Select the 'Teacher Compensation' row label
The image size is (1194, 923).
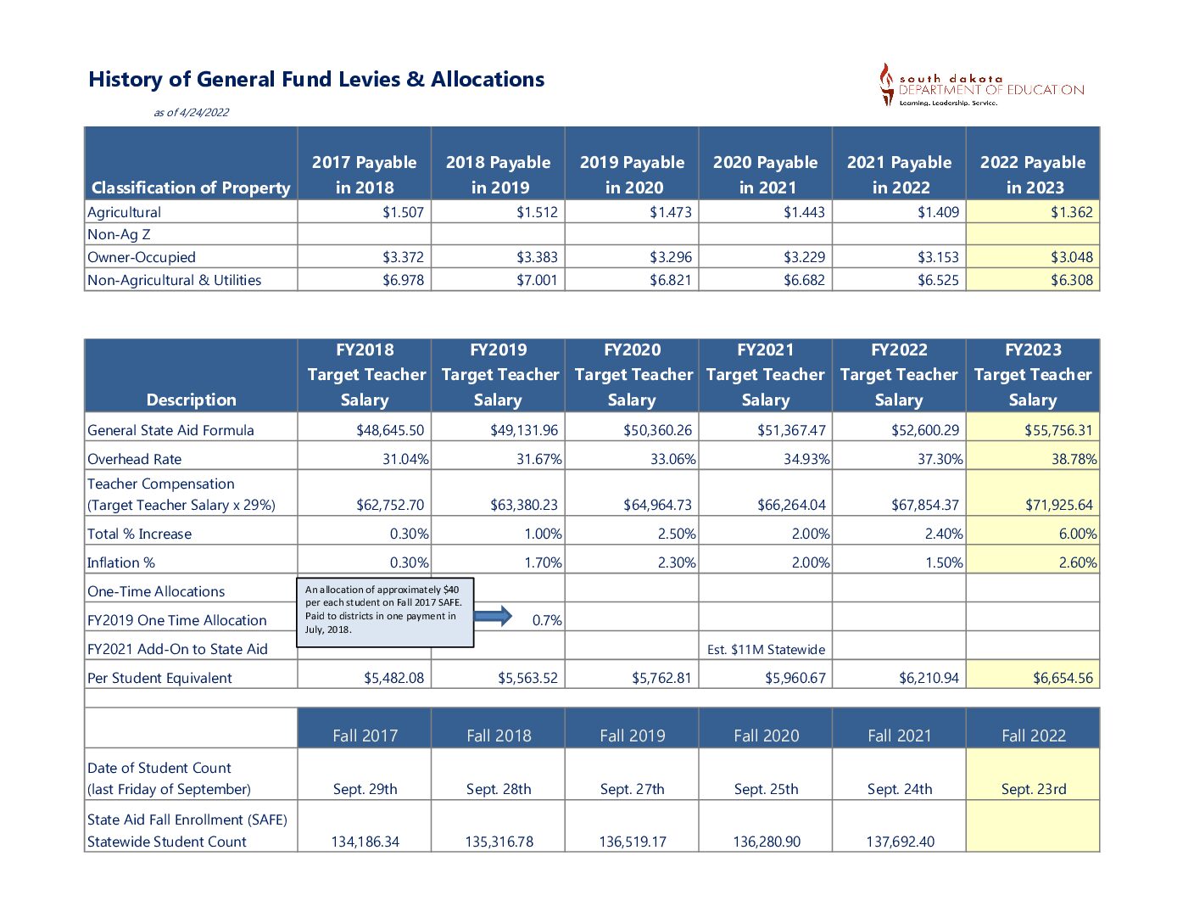tap(161, 484)
